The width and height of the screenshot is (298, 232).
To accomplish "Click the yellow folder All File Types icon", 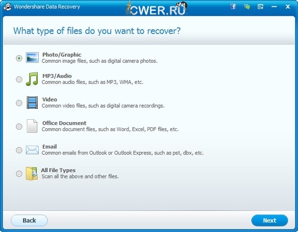I will [x=32, y=173].
